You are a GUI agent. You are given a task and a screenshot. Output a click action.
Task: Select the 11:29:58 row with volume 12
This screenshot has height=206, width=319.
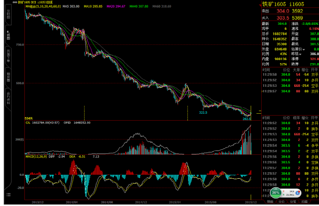(x=290, y=185)
